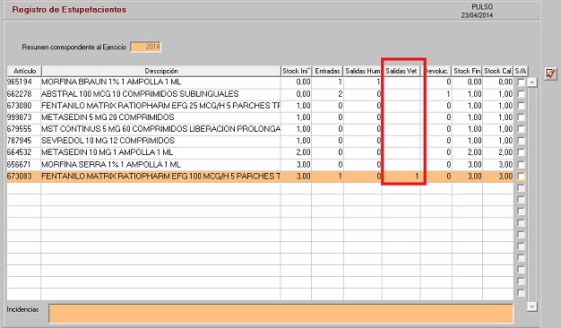
Task: Tick S/A checkbox for MORFINA BRAUN row
Action: pos(521,82)
